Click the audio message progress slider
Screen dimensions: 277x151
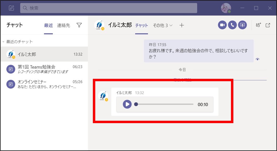(x=164, y=104)
